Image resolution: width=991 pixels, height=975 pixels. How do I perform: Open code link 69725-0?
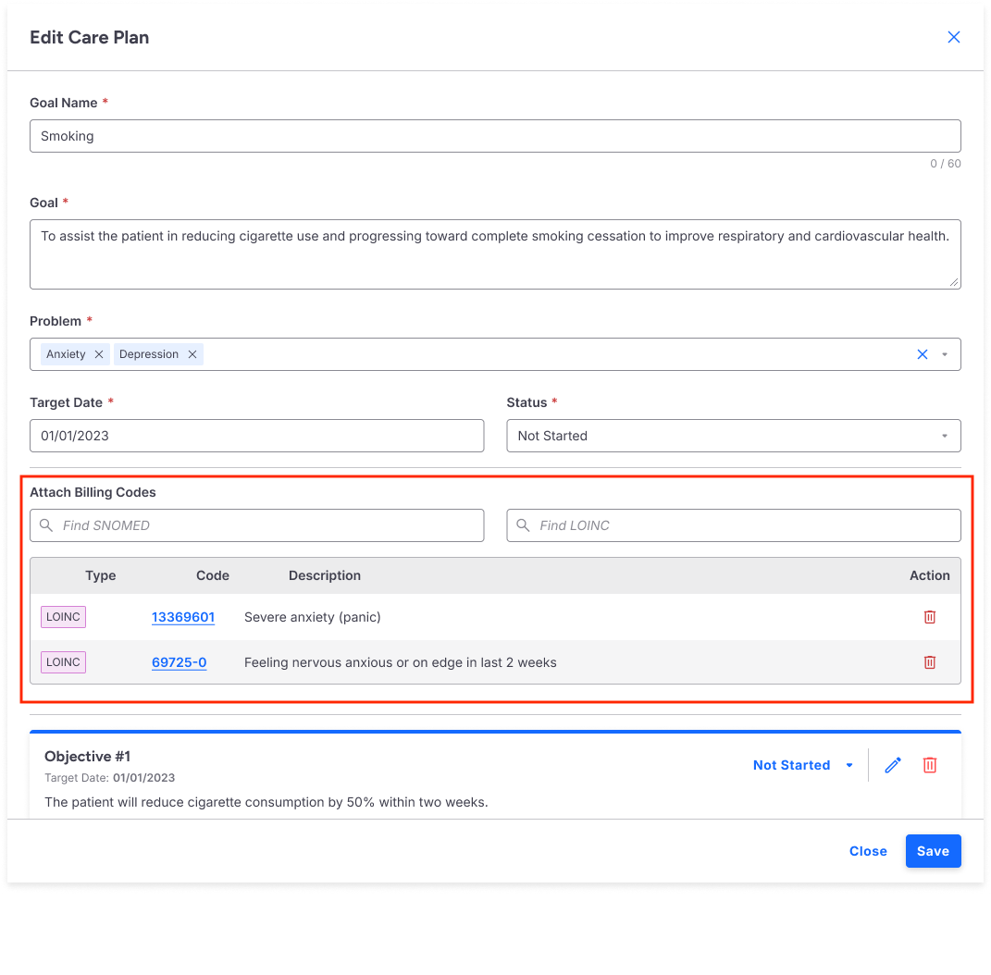179,662
